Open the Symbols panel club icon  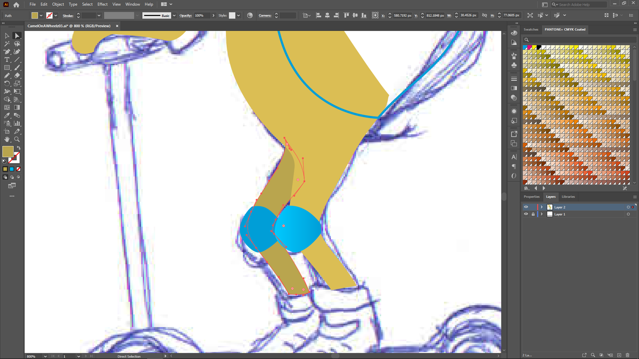click(x=514, y=65)
